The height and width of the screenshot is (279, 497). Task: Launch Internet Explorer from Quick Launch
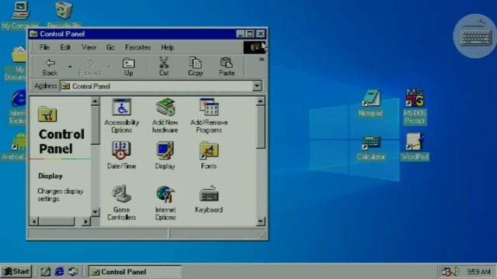click(59, 271)
